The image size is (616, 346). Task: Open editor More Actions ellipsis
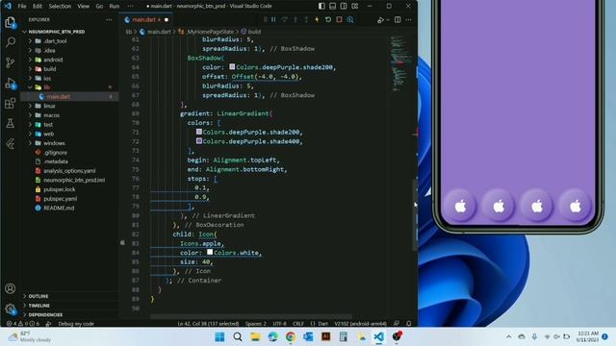tap(408, 19)
